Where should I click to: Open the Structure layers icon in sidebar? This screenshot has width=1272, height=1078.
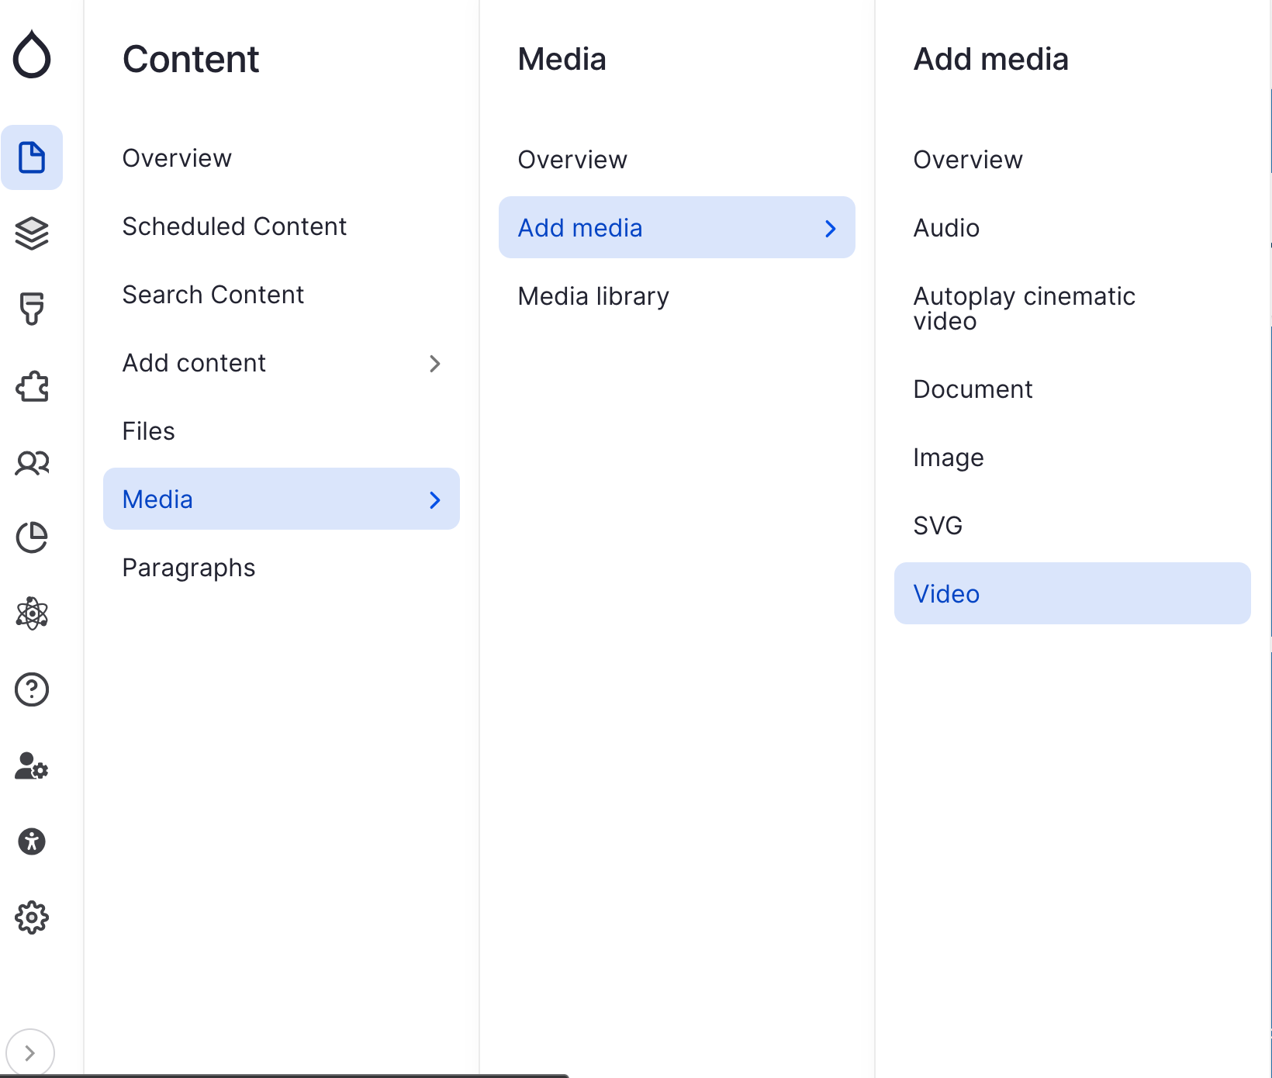pyautogui.click(x=32, y=233)
